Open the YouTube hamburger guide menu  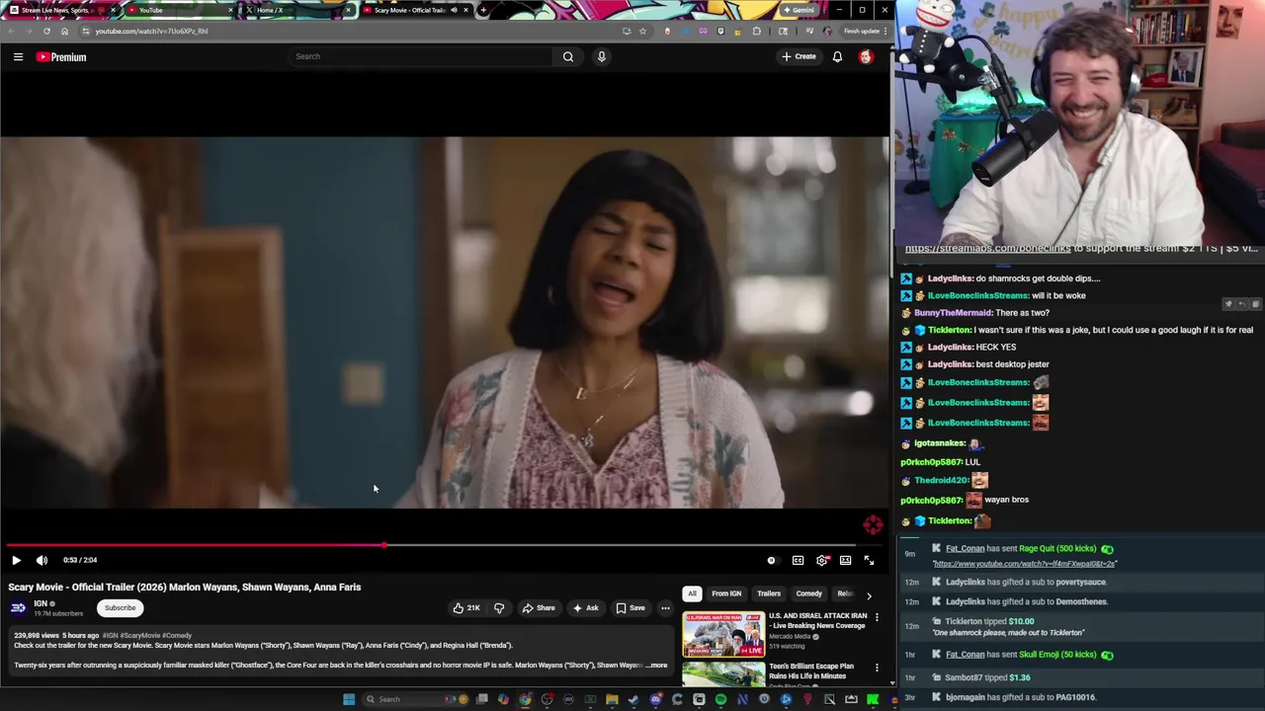pos(18,57)
